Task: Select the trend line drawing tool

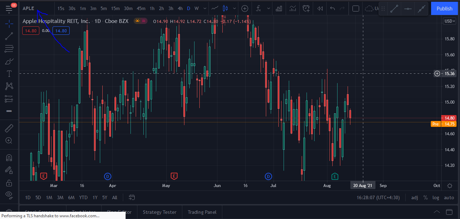Action: 9,36
